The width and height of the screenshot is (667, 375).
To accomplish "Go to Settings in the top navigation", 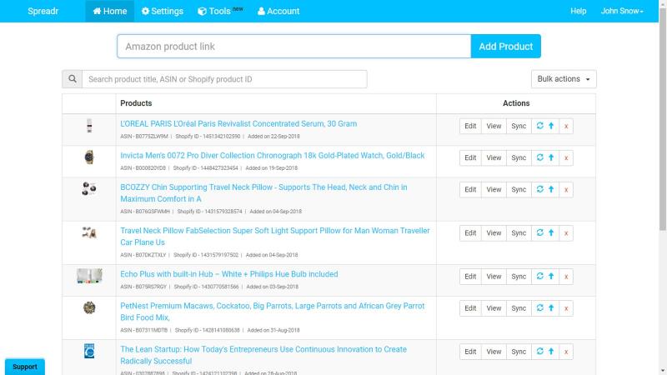I will coord(163,11).
